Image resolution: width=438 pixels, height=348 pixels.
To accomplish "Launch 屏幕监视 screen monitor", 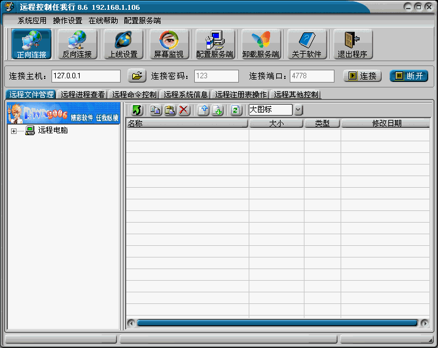I will tap(168, 44).
